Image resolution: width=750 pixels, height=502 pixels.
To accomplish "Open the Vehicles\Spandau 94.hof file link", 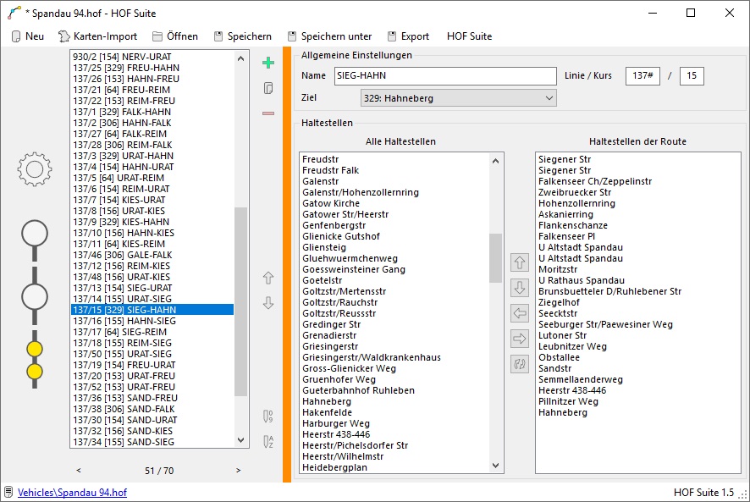I will 72,492.
